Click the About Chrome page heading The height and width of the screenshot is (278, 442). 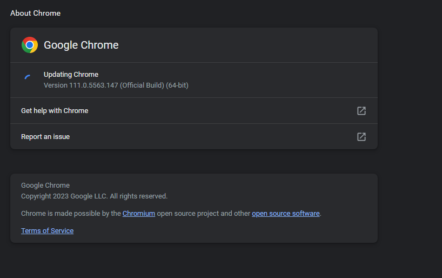[x=35, y=13]
